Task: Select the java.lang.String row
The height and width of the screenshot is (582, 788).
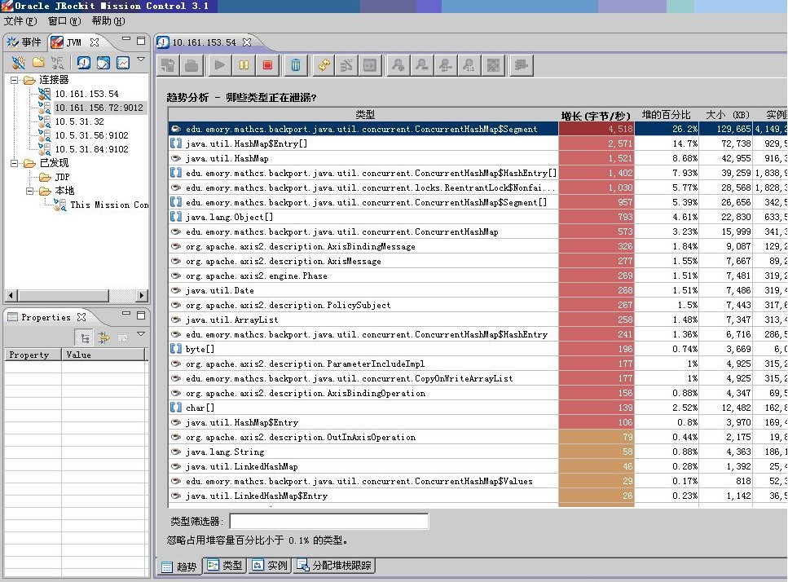Action: click(x=478, y=452)
